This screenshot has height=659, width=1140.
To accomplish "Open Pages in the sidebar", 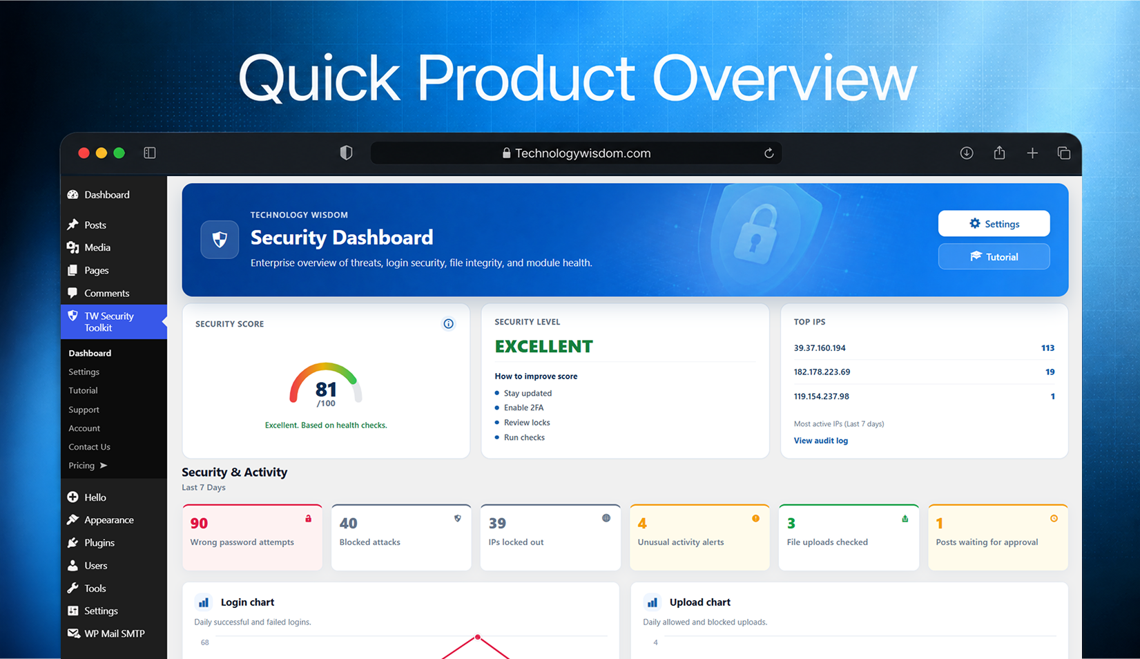I will pyautogui.click(x=114, y=270).
